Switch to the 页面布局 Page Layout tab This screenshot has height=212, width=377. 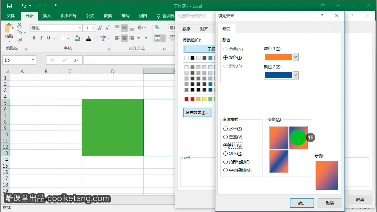point(68,16)
